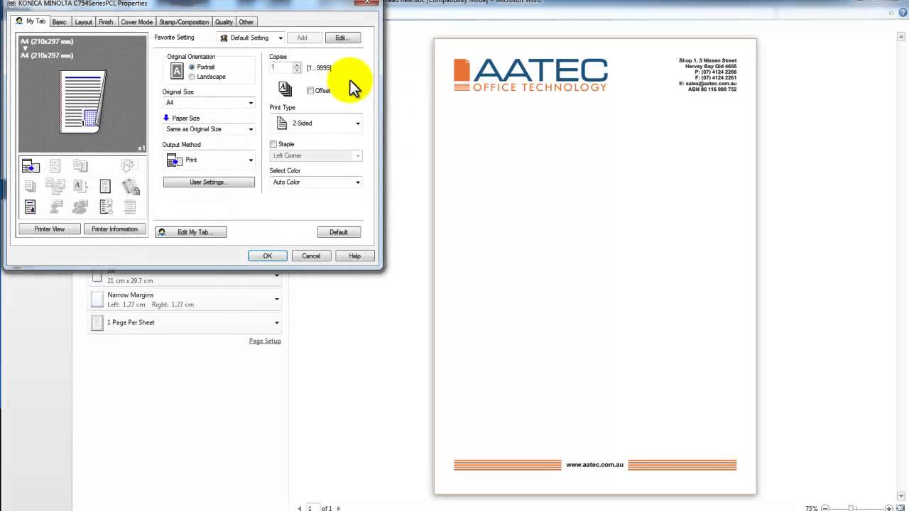Select Landscape orientation radio button

click(192, 77)
